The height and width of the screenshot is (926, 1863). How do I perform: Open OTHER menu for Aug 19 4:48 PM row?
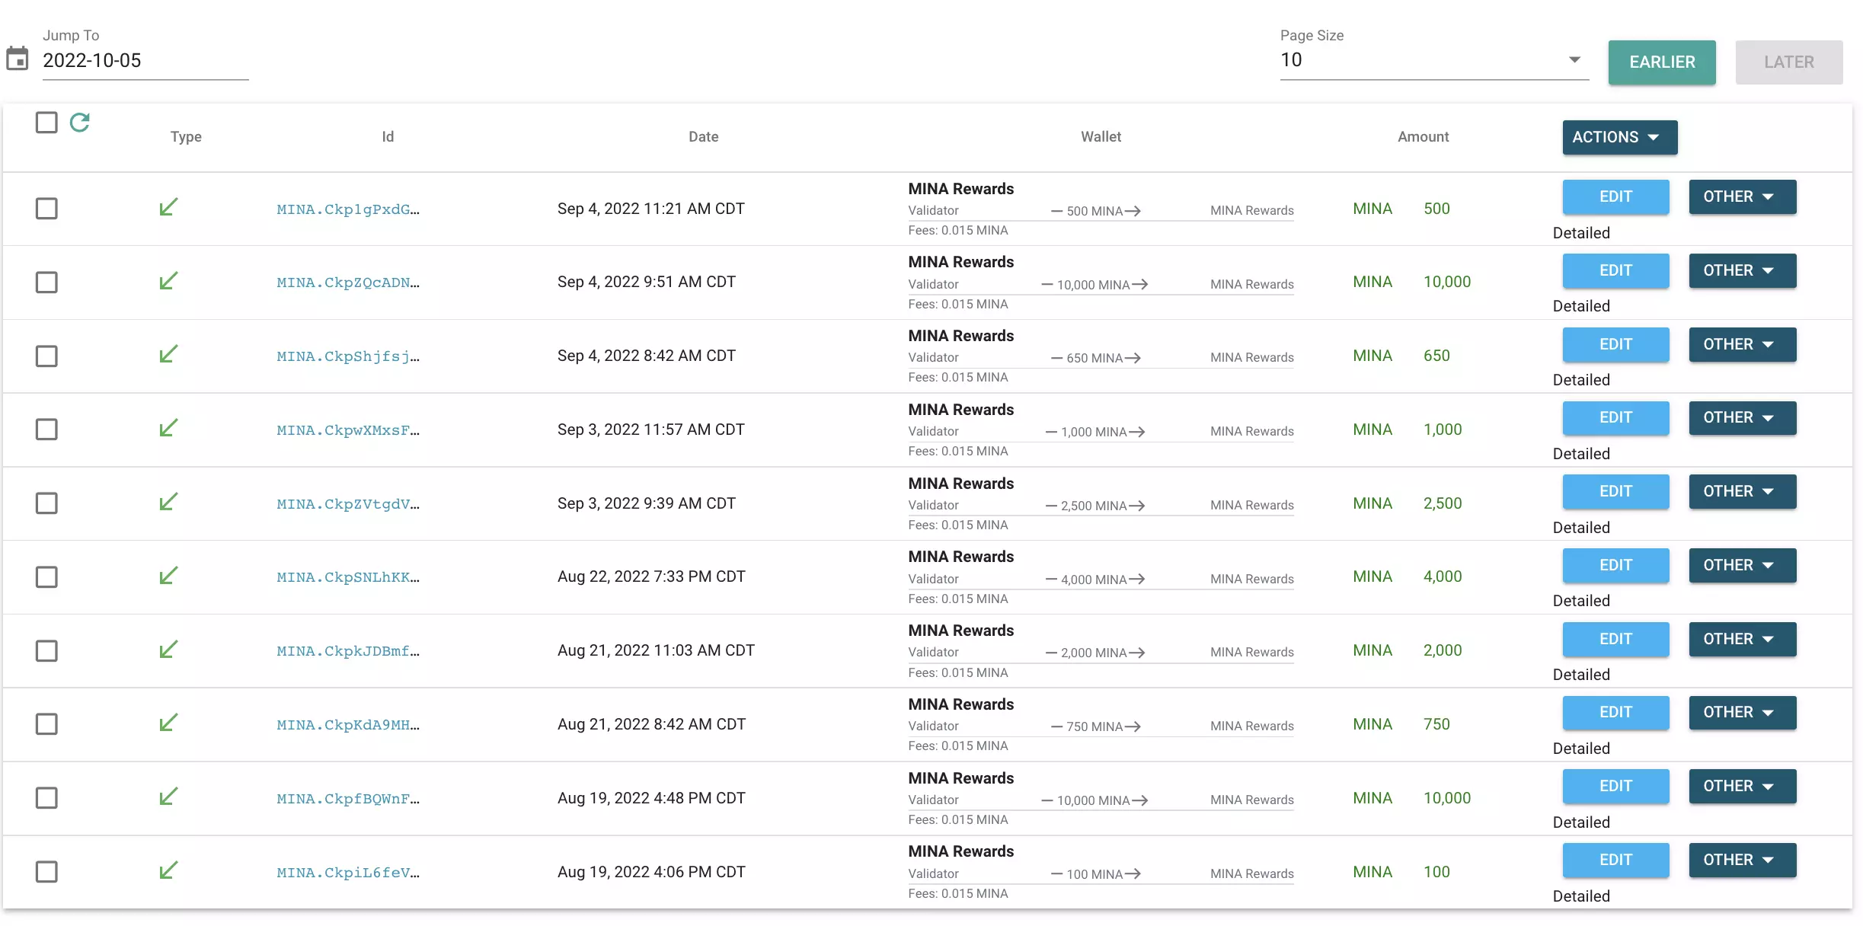coord(1742,786)
